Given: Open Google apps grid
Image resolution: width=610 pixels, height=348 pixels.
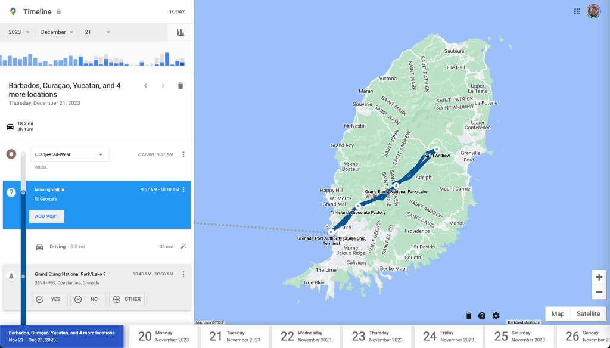Looking at the screenshot, I should [577, 11].
